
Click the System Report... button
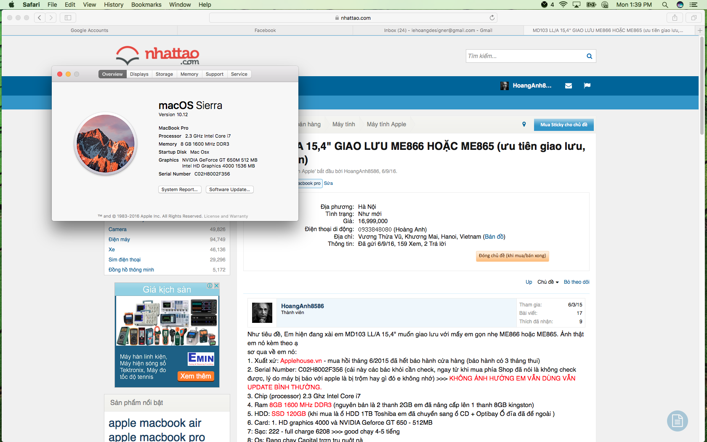[180, 189]
